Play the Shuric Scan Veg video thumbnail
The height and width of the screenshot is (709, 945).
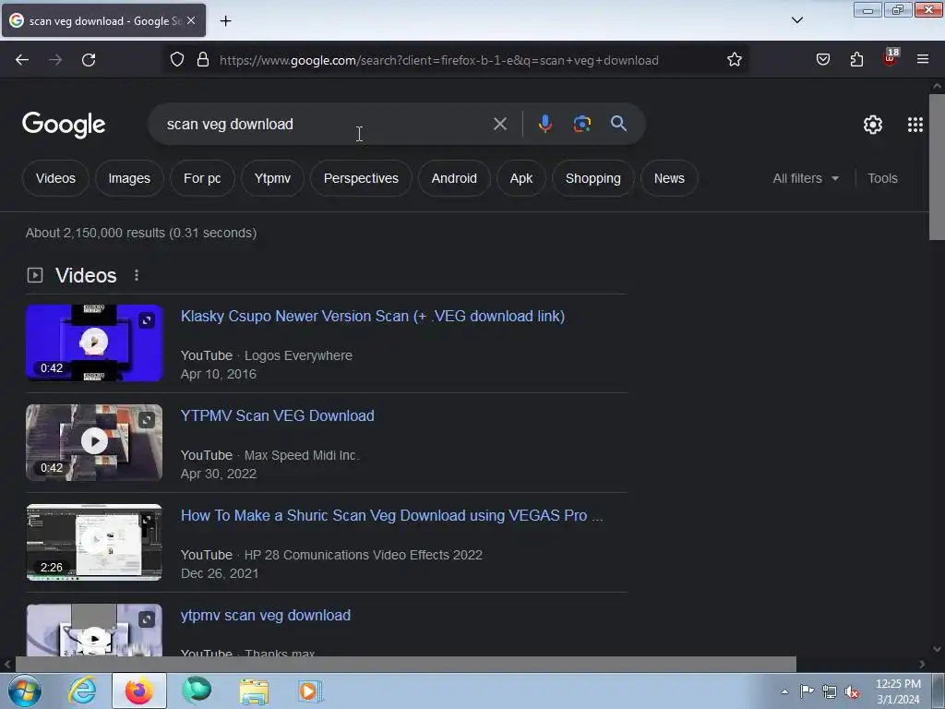point(93,542)
